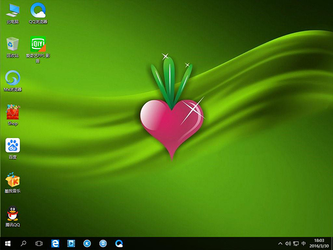Viewport: 333px width, 250px height.
Task: Open the QQ Browser cloud icon in taskbar
Action: pos(119,243)
